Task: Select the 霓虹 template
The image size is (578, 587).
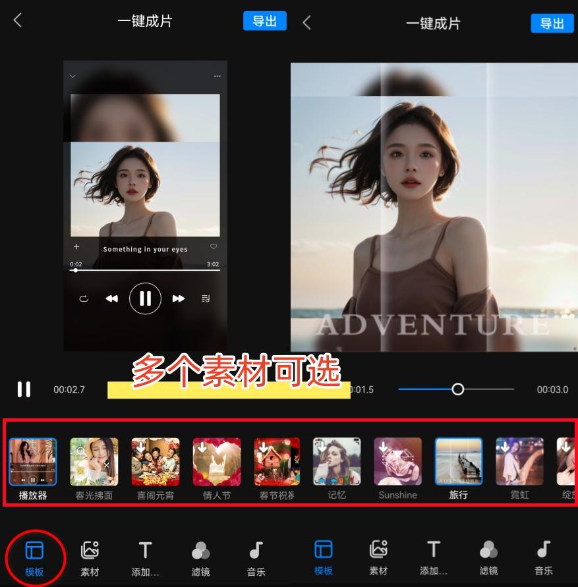Action: click(x=519, y=461)
